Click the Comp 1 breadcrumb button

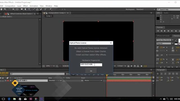pos(49,16)
